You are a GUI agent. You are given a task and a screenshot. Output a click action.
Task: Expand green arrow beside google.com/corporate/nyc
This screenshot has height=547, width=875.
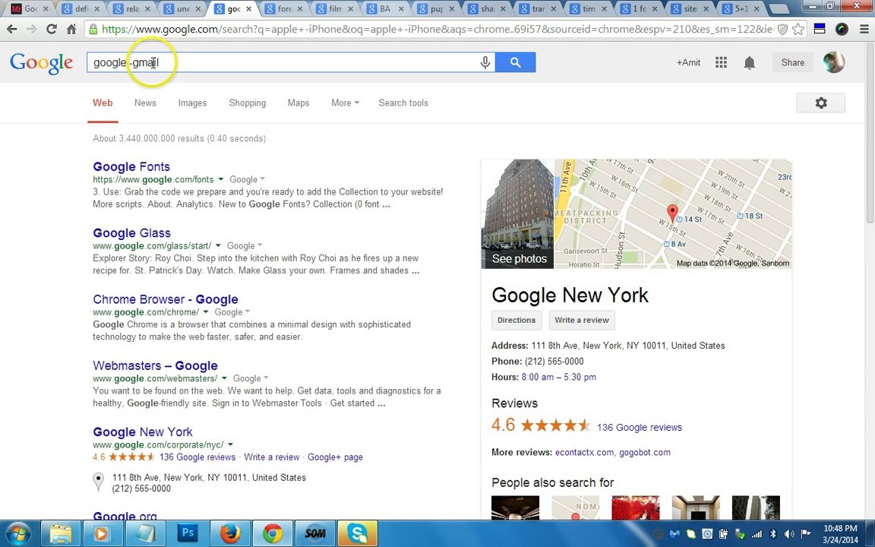pyautogui.click(x=230, y=445)
